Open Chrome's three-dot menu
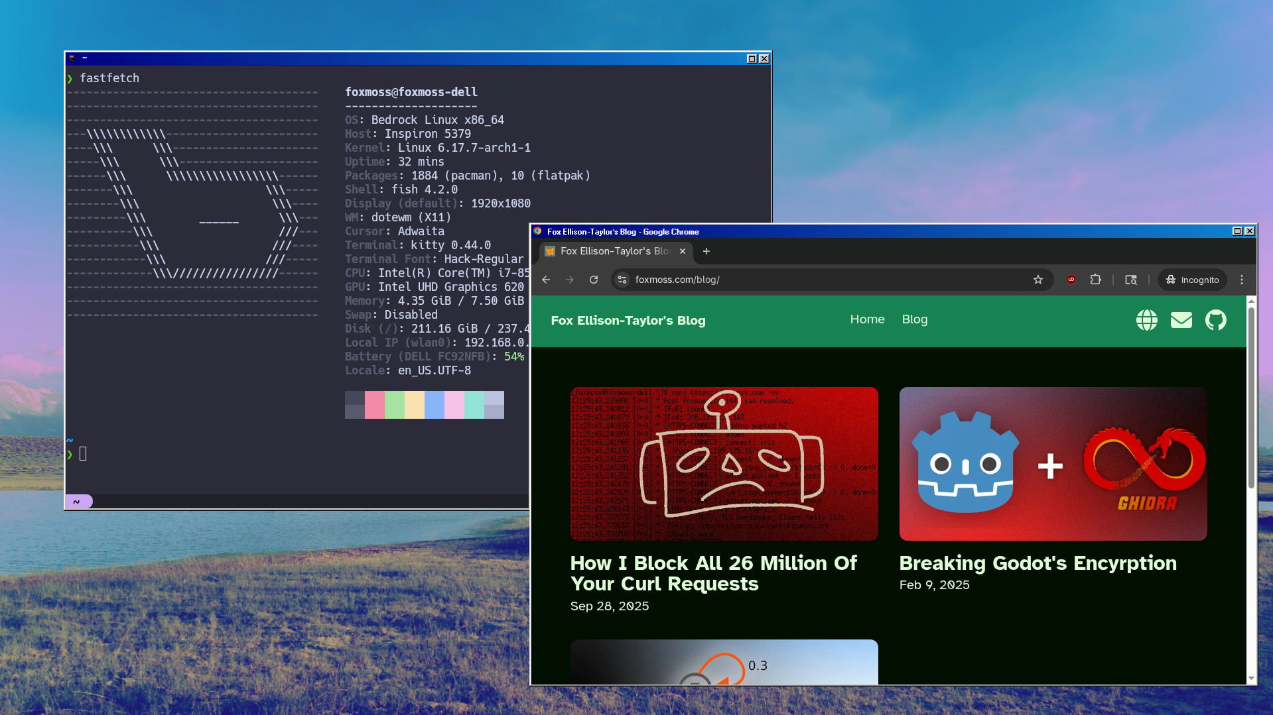The image size is (1273, 715). (1241, 280)
